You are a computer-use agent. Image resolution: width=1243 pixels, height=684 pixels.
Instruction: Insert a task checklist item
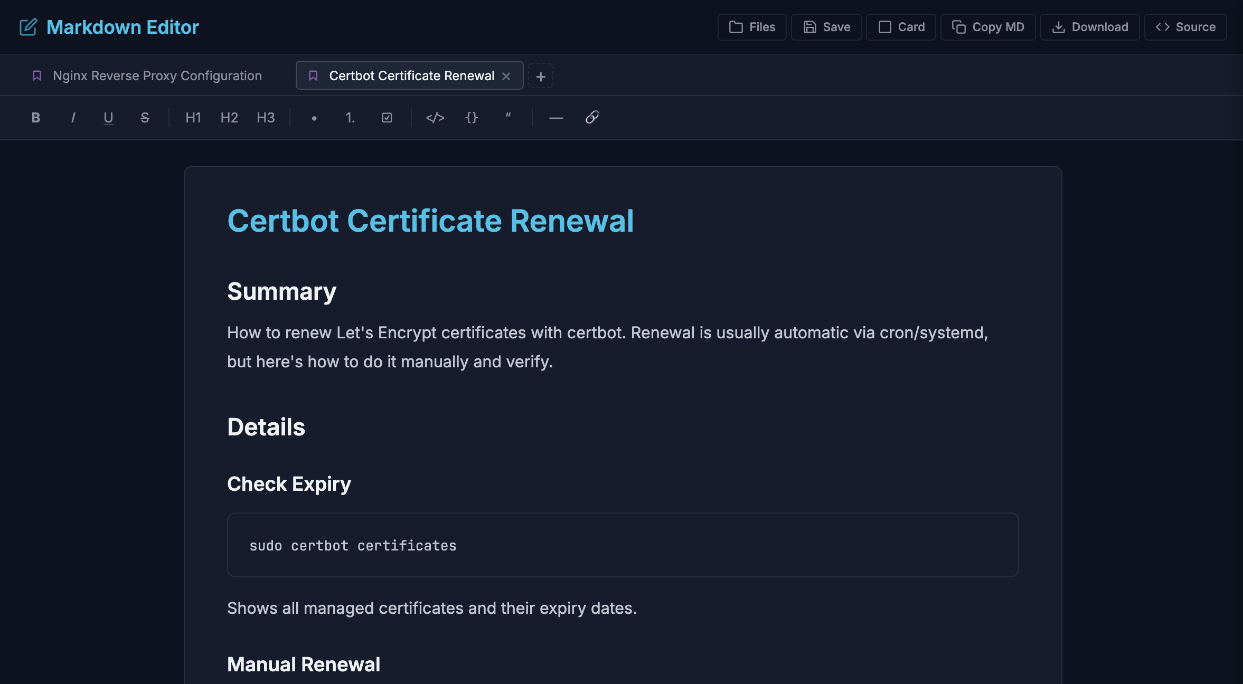tap(387, 118)
